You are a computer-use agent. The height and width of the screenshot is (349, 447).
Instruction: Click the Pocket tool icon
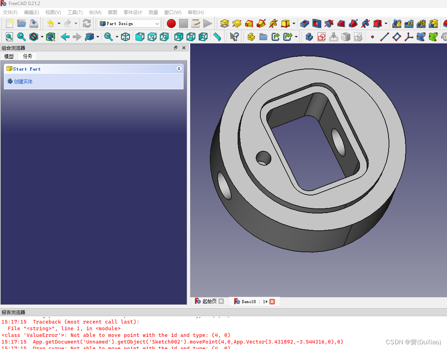click(x=304, y=24)
